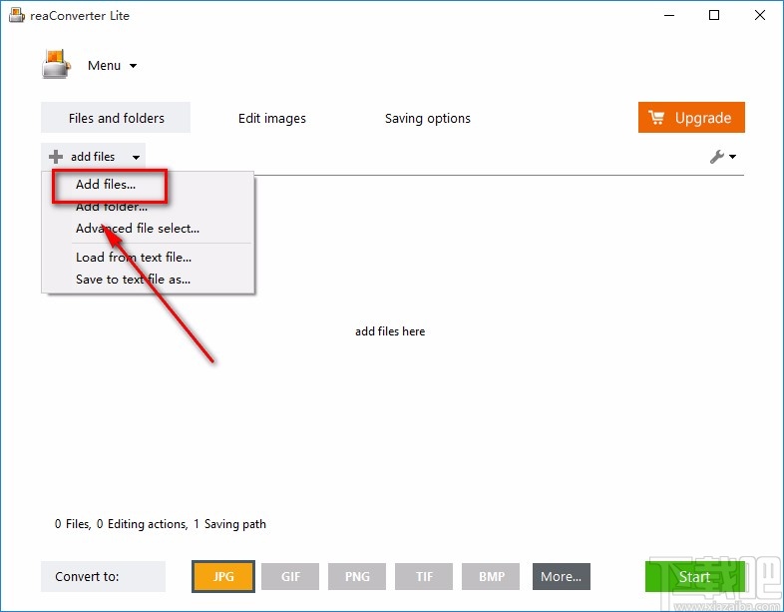
Task: Click the title bar app icon
Action: pyautogui.click(x=17, y=16)
